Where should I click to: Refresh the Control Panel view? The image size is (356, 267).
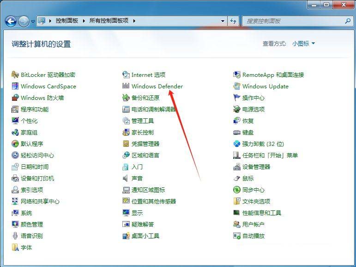click(233, 21)
